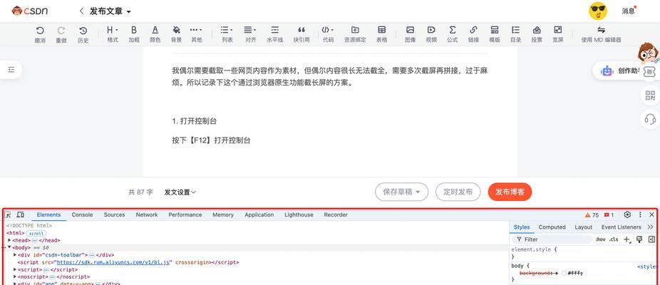Switch to the Performance tab
This screenshot has height=285, width=660.
pos(185,214)
